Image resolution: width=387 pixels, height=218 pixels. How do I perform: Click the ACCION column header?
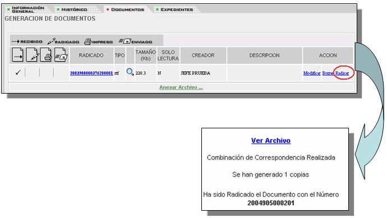tap(328, 55)
